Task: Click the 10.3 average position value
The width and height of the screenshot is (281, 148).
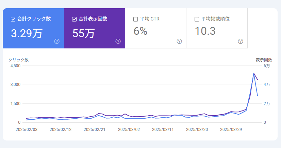Action: point(205,31)
